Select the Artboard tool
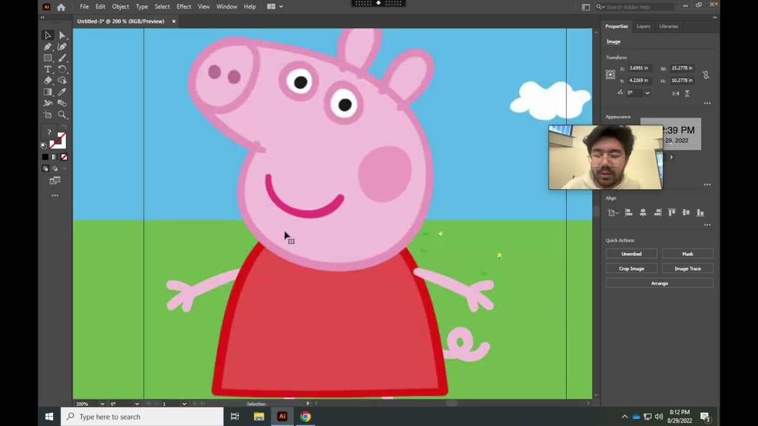758x426 pixels. click(48, 115)
